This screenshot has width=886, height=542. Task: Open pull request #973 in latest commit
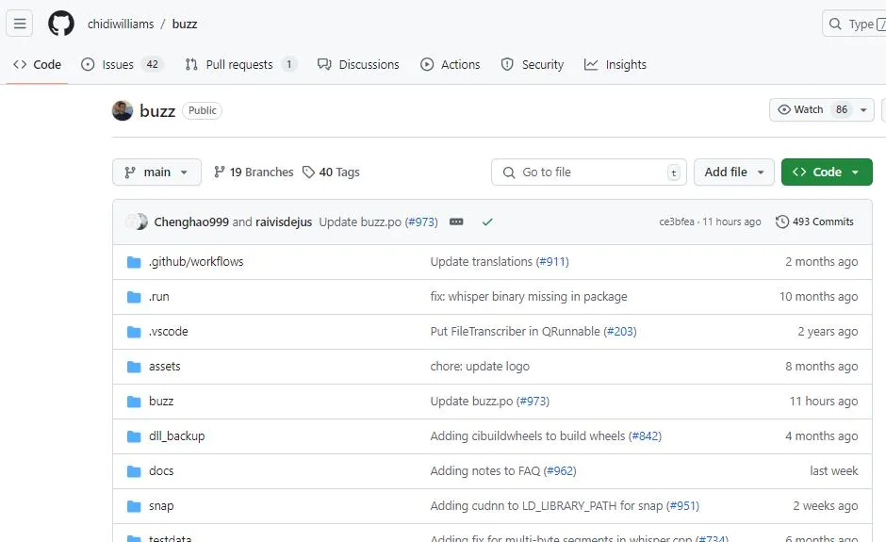[421, 222]
